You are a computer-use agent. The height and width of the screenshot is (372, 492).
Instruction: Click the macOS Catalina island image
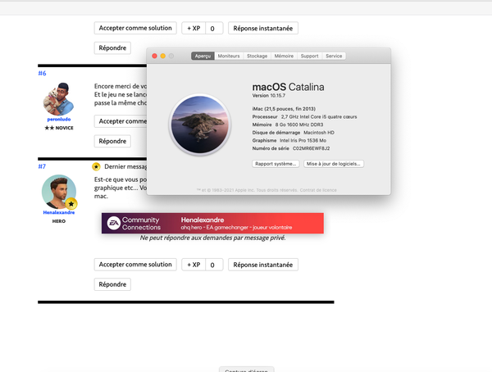coord(200,125)
